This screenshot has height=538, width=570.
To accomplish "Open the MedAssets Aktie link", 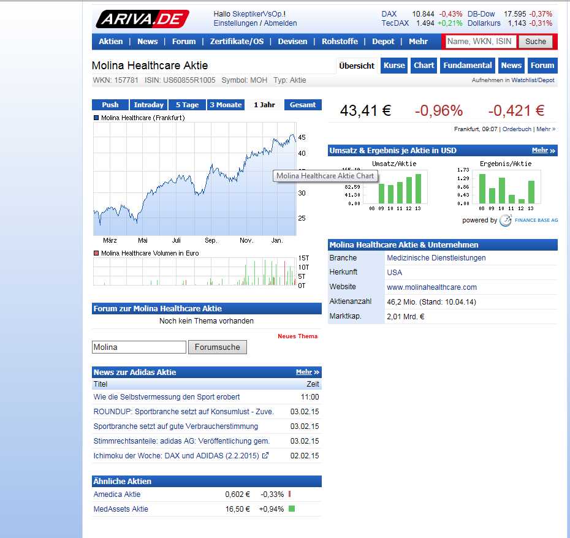I will coord(121,509).
